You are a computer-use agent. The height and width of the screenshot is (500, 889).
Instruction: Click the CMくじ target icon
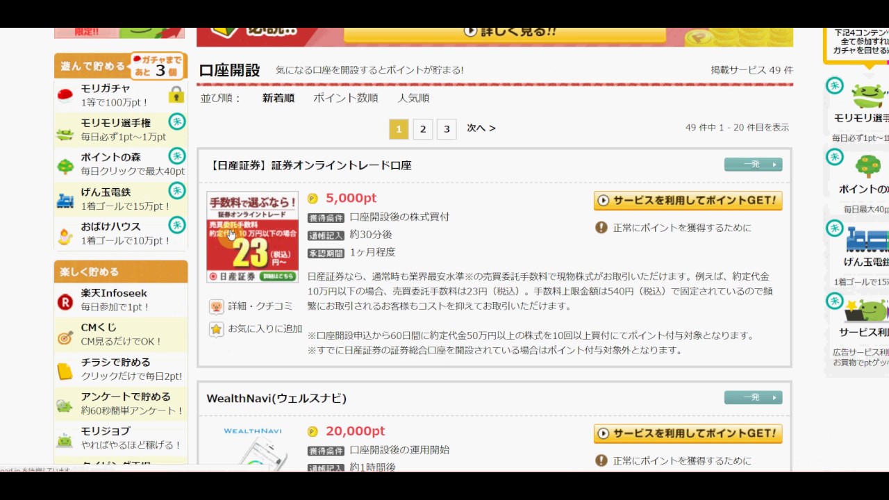click(65, 337)
